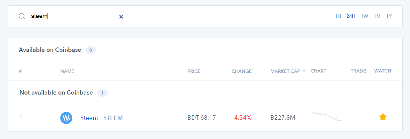The height and width of the screenshot is (139, 410).
Task: Click the # rank column header
Action: pos(20,71)
